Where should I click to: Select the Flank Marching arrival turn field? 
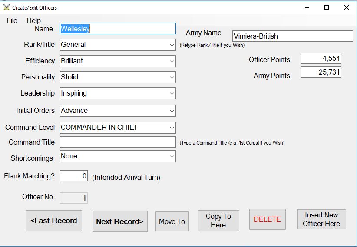(73, 176)
